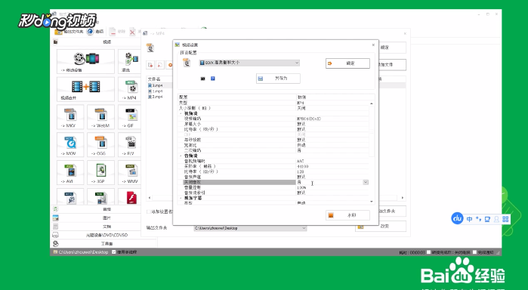Image resolution: width=528 pixels, height=290 pixels.
Task: Click the preset profile icon in video settings
Action: click(x=187, y=63)
